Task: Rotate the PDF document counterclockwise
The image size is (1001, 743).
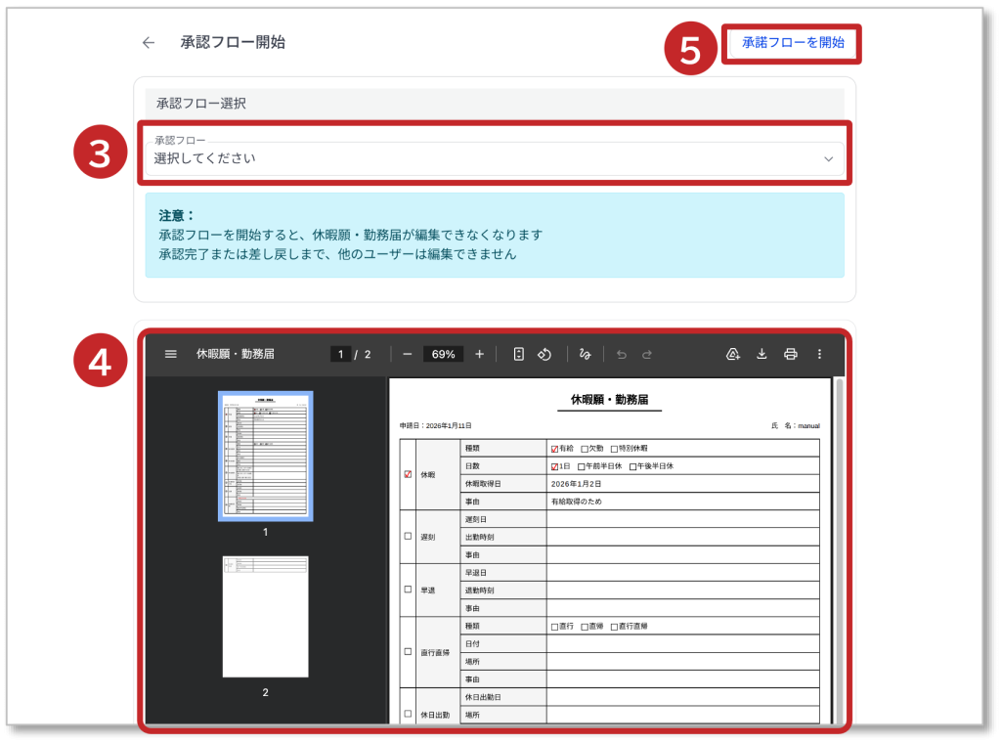Action: 546,354
